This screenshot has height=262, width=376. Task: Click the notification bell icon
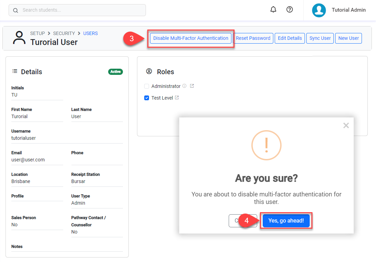[273, 10]
